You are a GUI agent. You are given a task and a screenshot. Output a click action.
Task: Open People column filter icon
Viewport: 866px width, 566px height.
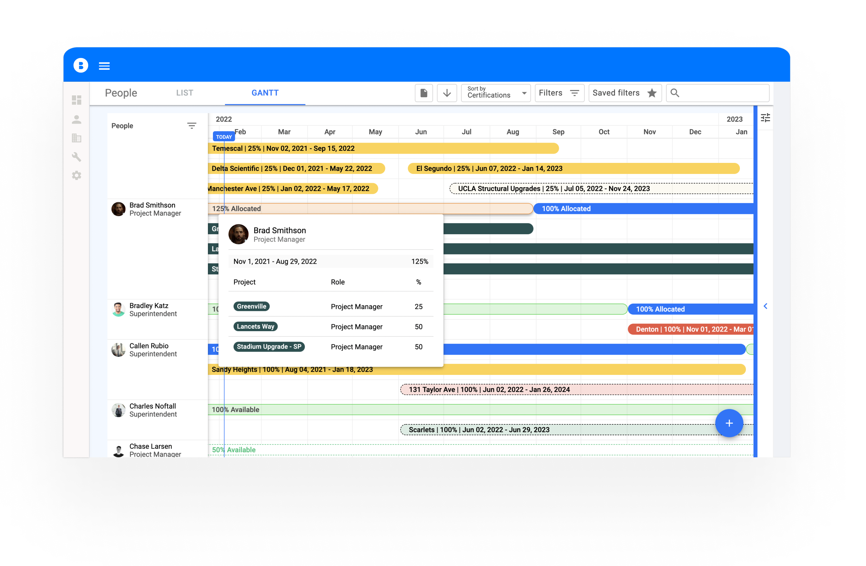point(191,125)
